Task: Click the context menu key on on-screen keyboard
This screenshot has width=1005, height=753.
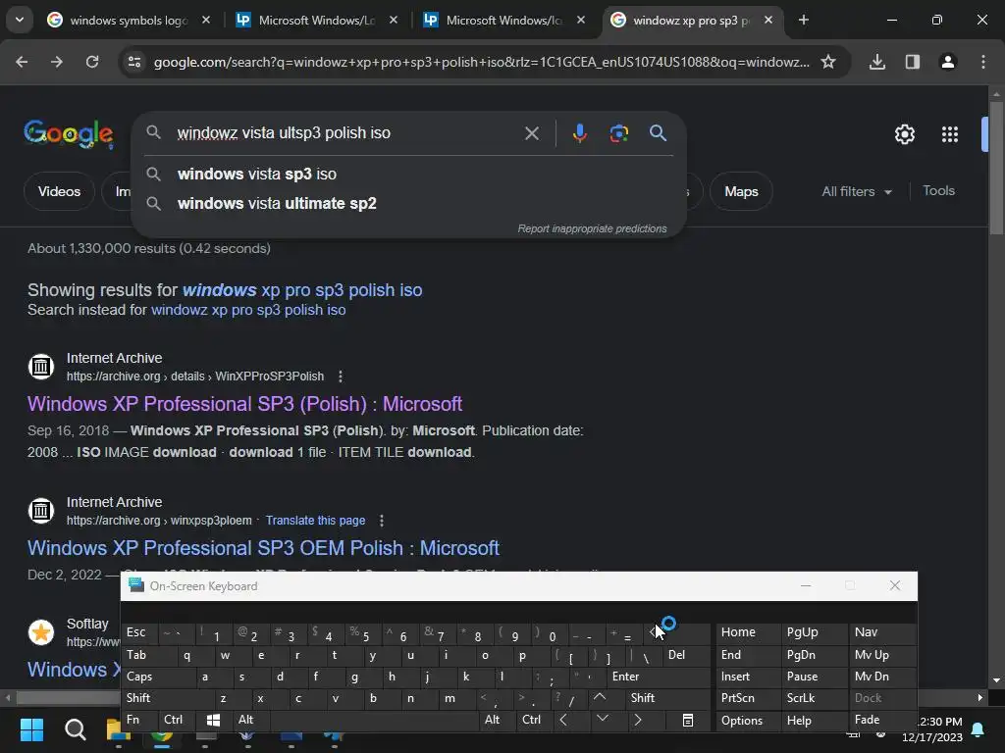Action: pos(688,721)
